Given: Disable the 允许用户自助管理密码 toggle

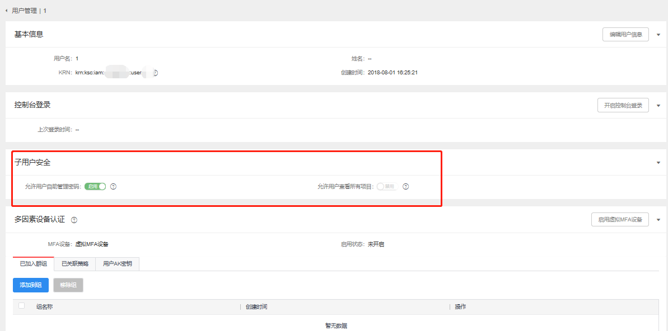Looking at the screenshot, I should (x=95, y=187).
